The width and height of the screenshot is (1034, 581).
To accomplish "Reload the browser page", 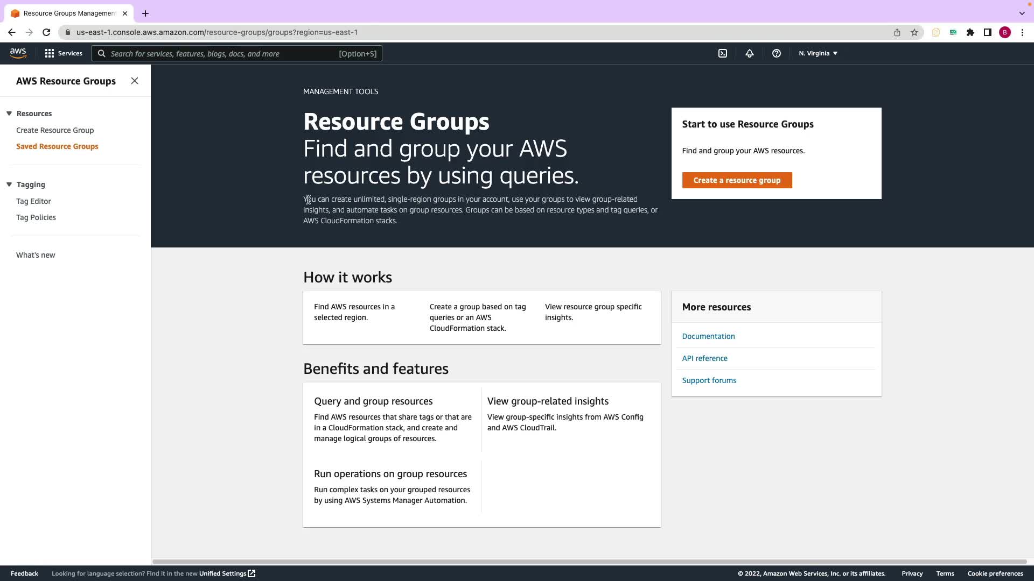I will pyautogui.click(x=46, y=32).
